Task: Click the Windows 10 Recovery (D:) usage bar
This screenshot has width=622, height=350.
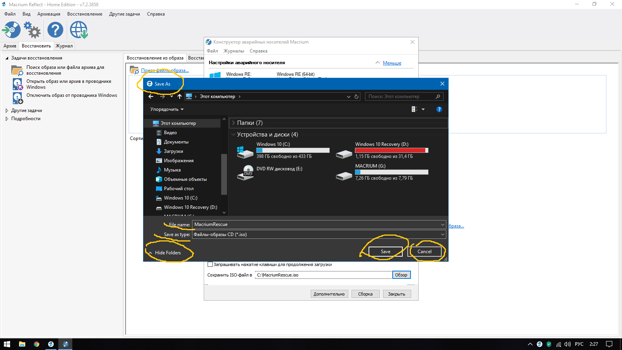Action: [x=391, y=150]
